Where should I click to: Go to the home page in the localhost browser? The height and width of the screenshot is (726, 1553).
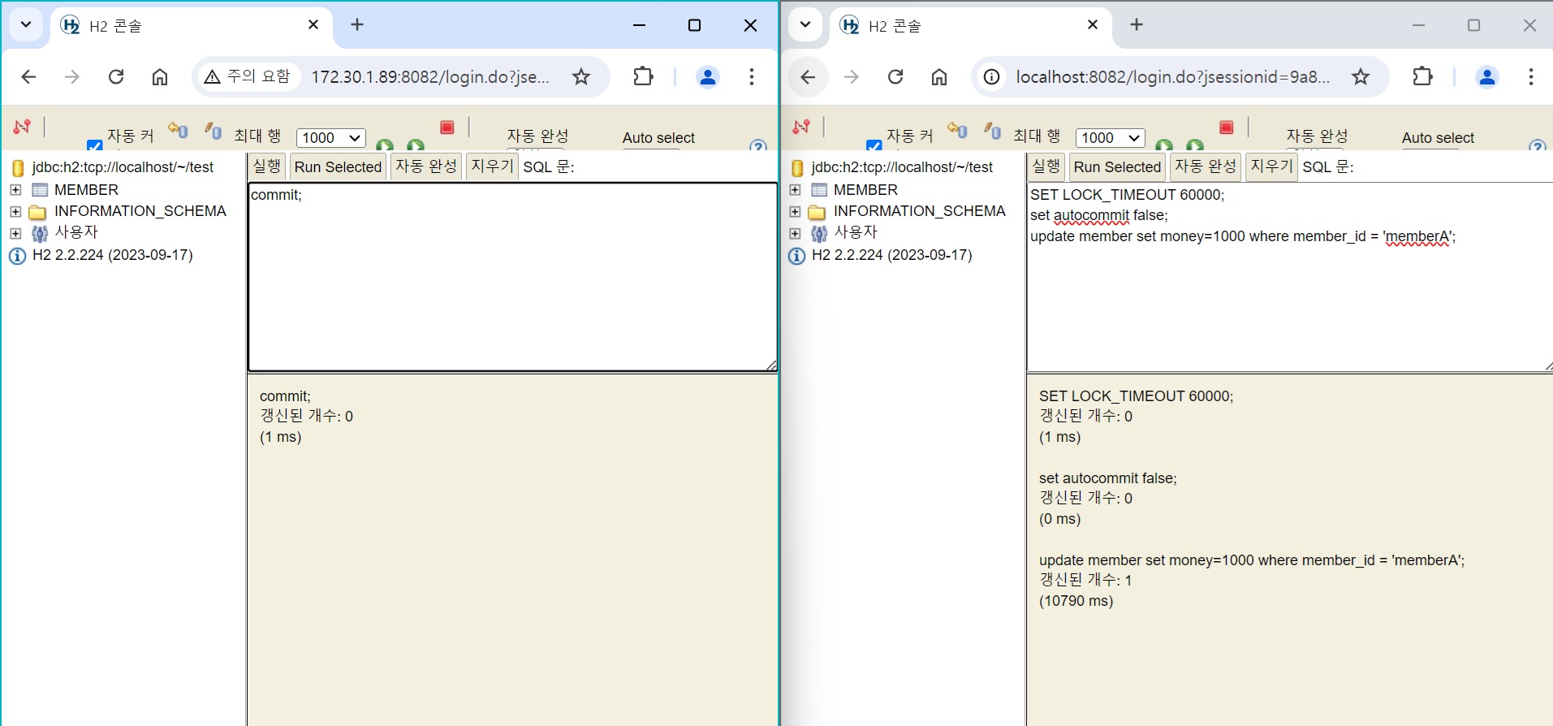(939, 76)
